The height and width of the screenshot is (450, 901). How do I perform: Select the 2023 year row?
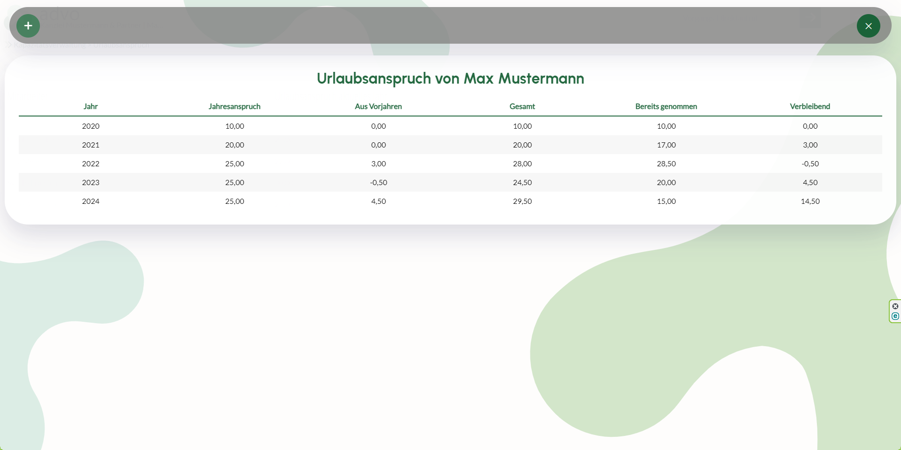[x=91, y=183]
